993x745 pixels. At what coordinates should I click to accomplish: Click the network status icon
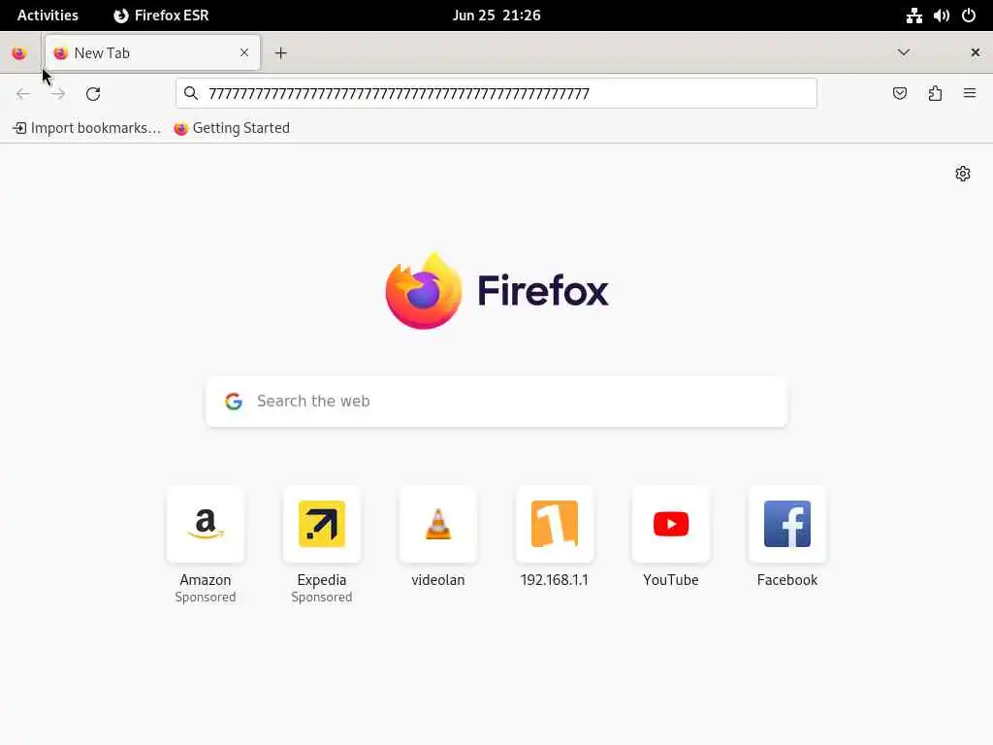913,16
